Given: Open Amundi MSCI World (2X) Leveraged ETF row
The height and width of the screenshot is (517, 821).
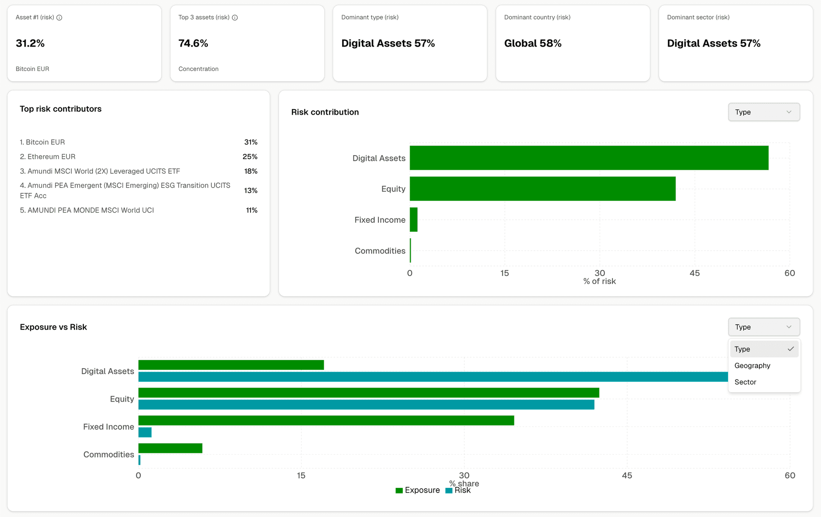Looking at the screenshot, I should click(103, 171).
